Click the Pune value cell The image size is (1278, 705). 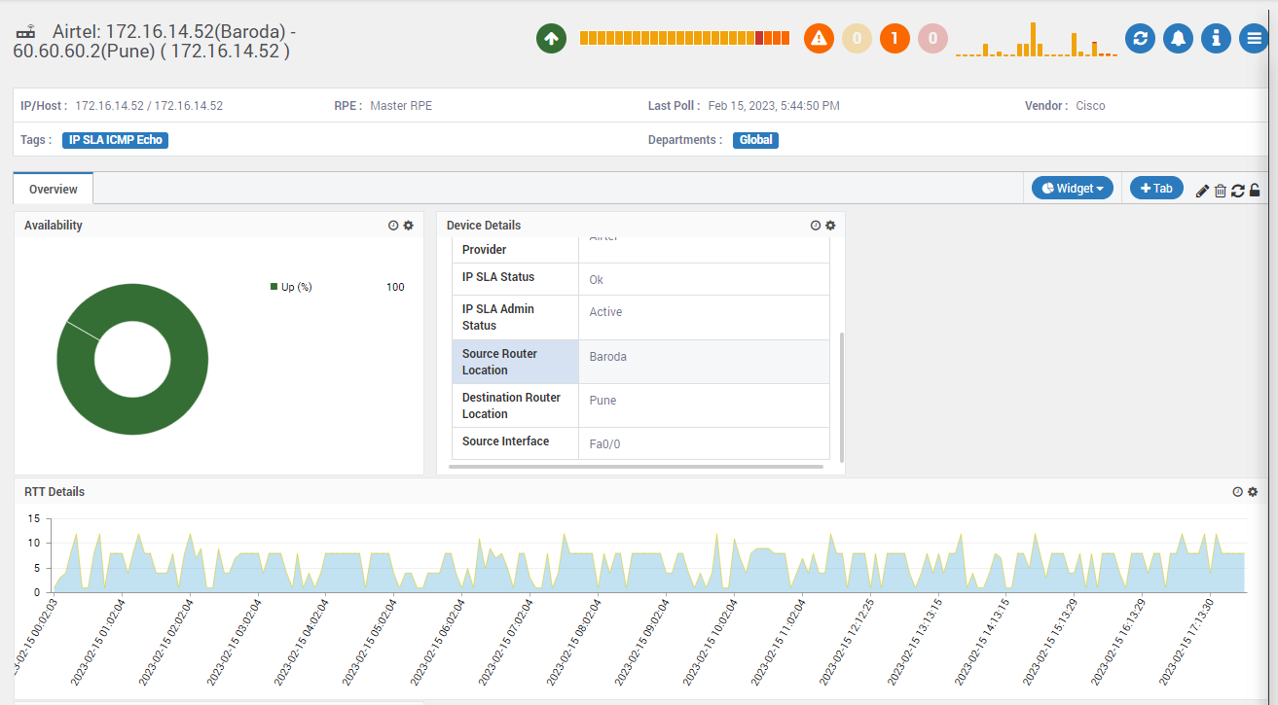tap(705, 405)
